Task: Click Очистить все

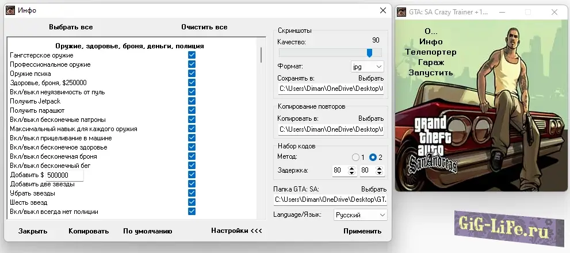Action: pos(204,27)
